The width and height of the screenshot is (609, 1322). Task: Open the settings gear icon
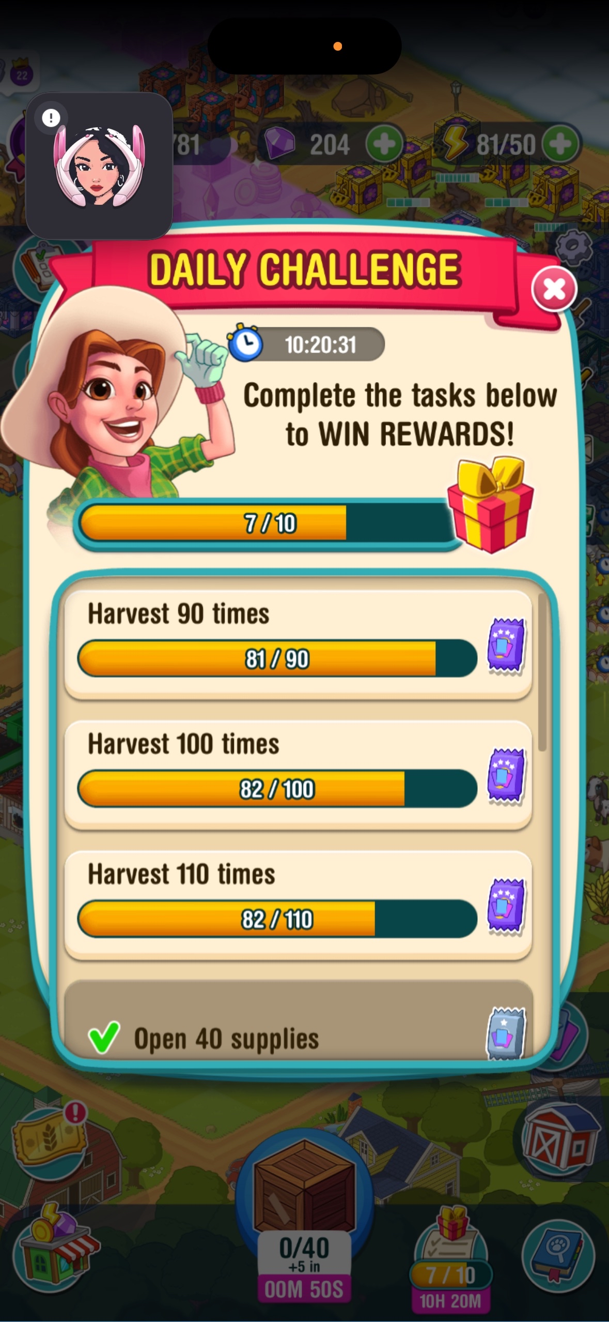(573, 244)
